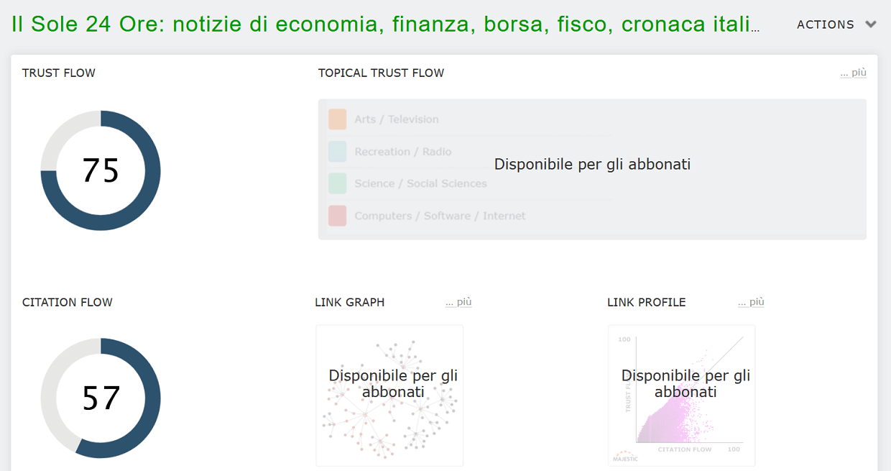
Task: Select the TOPICAL TRUST FLOW section header
Action: click(381, 73)
